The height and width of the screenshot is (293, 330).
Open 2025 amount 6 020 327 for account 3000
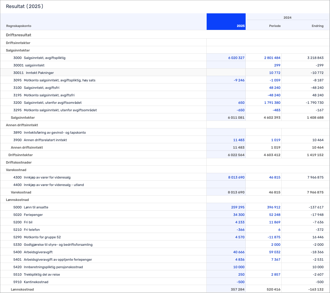[x=236, y=58]
